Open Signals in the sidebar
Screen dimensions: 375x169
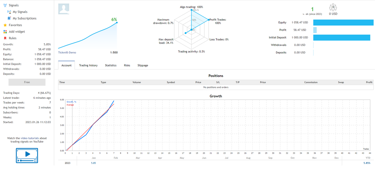(14, 5)
